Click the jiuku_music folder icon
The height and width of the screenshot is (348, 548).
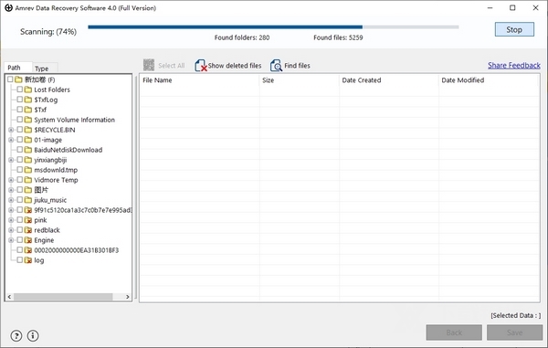(28, 200)
